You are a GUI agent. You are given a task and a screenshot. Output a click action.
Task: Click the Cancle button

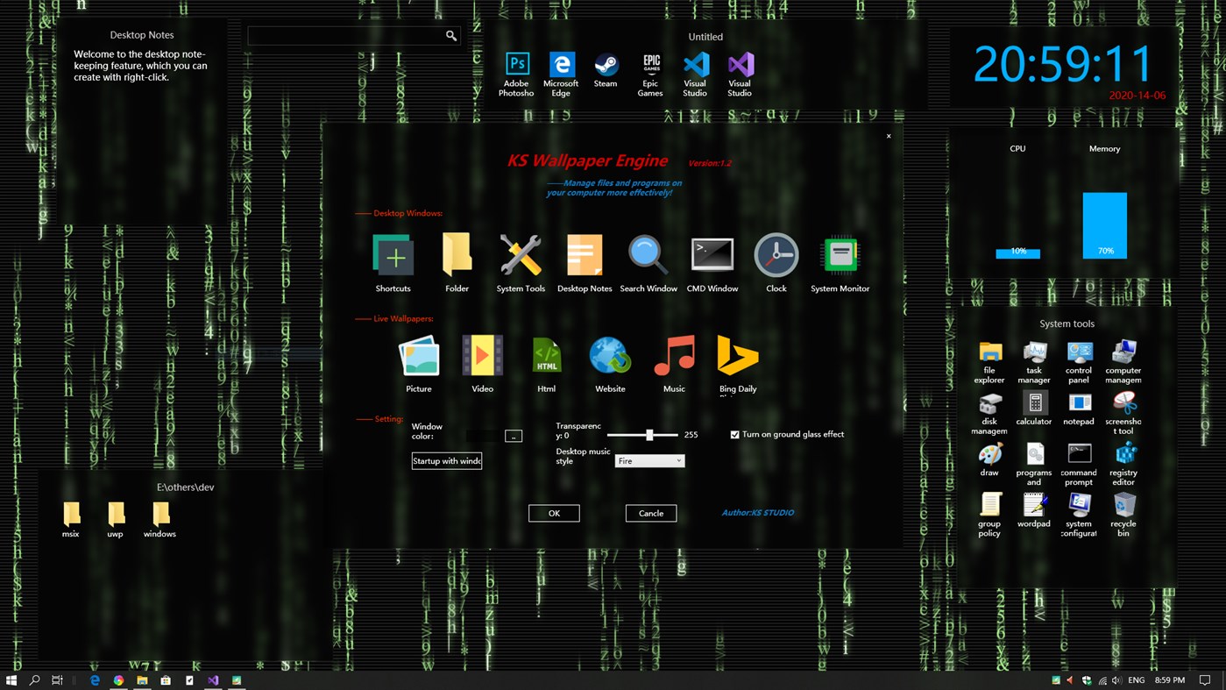(650, 513)
